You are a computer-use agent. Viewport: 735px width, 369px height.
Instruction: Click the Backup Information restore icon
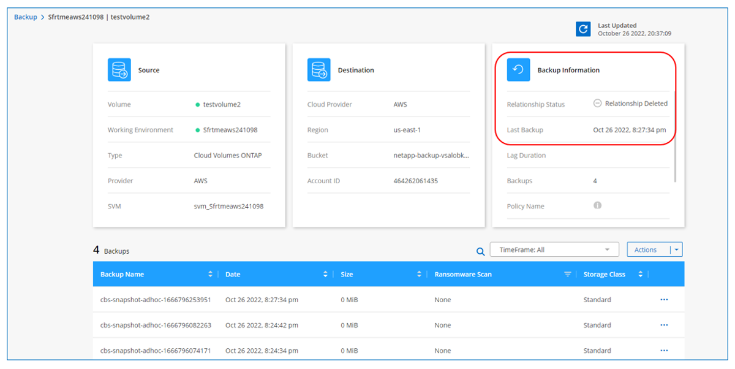pyautogui.click(x=518, y=70)
